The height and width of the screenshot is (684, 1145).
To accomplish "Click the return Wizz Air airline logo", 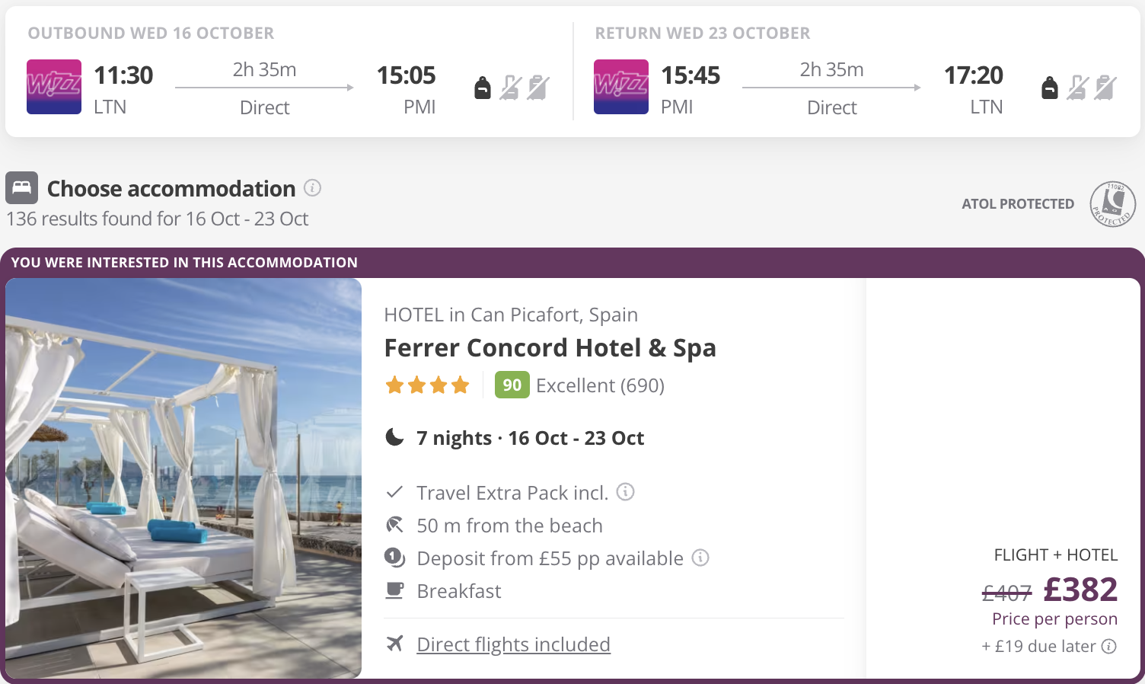I will [621, 87].
